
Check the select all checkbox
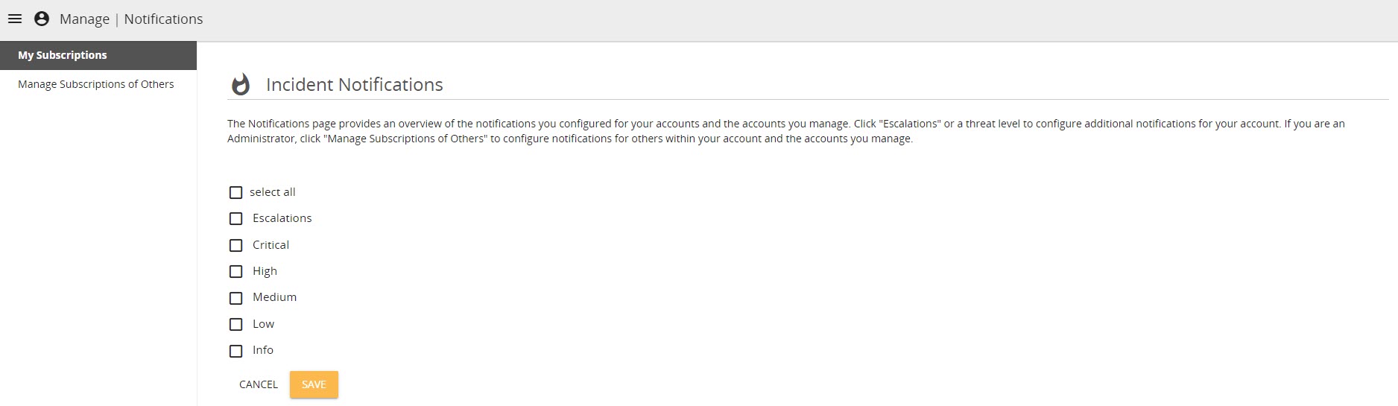tap(235, 192)
